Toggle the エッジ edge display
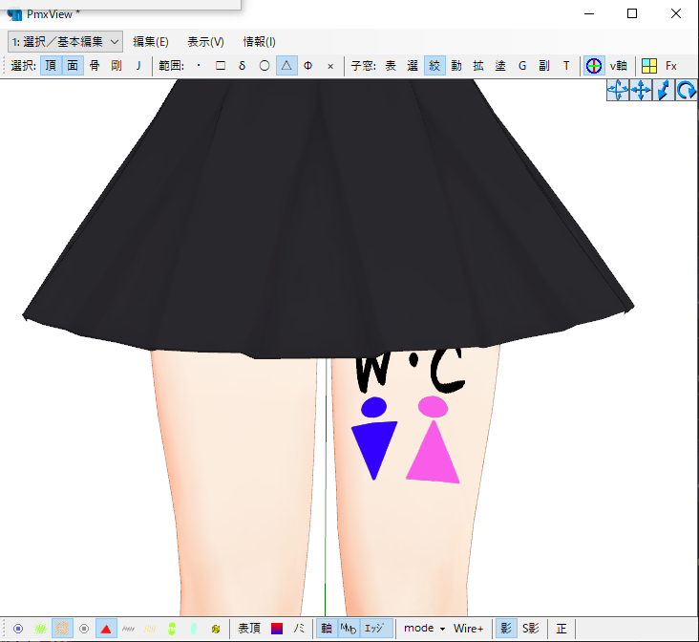The width and height of the screenshot is (699, 642). pos(375,629)
